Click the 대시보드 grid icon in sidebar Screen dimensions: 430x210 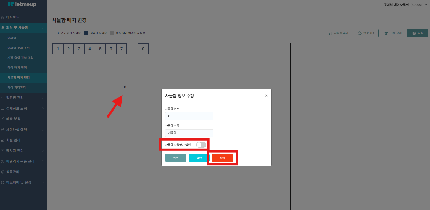click(3, 17)
